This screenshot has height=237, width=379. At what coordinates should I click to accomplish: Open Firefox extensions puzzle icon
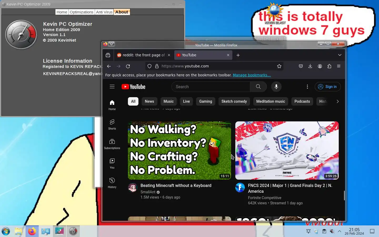pyautogui.click(x=329, y=66)
